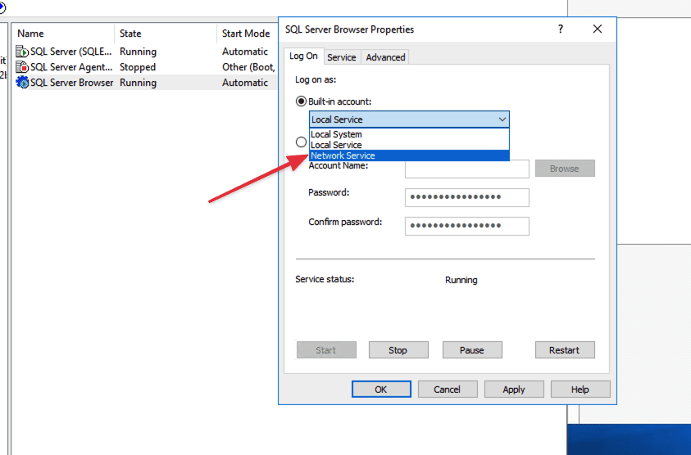Confirm with the OK button
This screenshot has height=455, width=691.
pos(381,390)
